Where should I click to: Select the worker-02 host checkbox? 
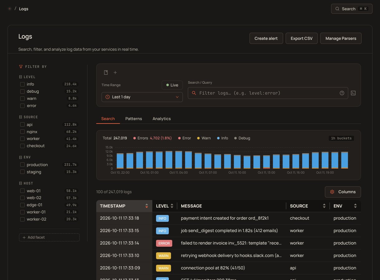(22, 219)
